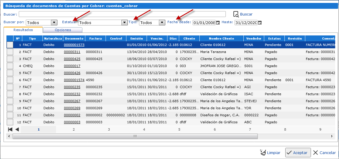Open document link 00000311

point(72,52)
